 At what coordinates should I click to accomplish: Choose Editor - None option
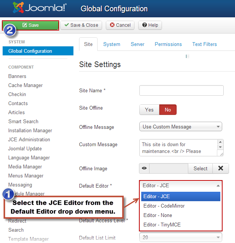pos(181,215)
